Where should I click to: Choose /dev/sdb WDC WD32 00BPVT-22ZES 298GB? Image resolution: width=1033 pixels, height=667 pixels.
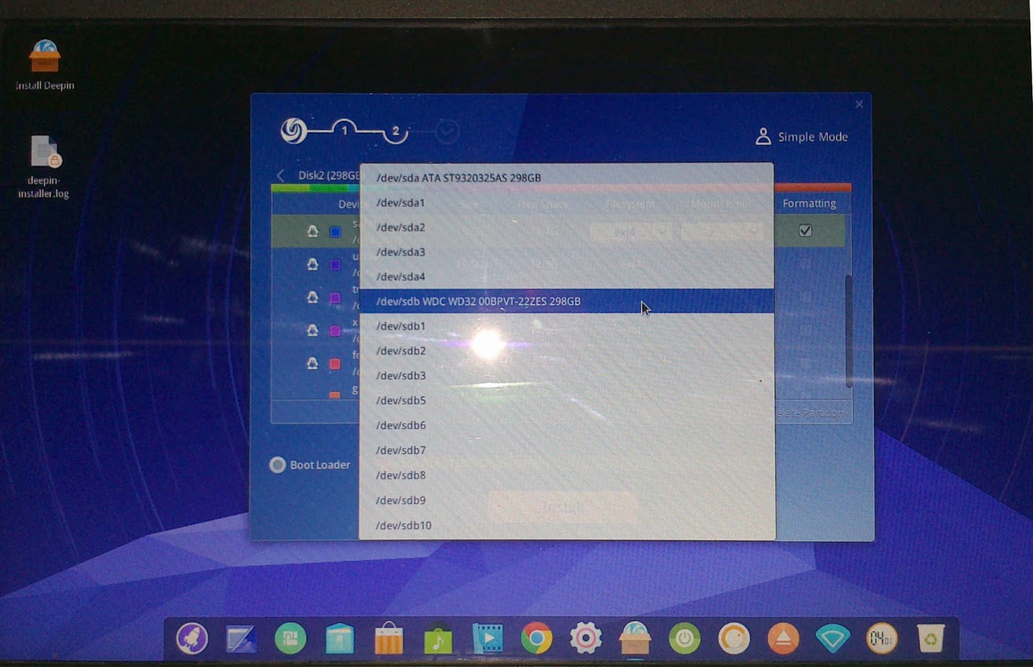click(x=567, y=301)
